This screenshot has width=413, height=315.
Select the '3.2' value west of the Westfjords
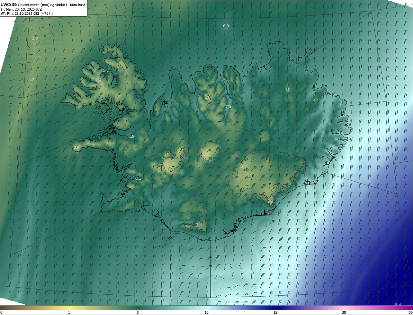coord(31,80)
